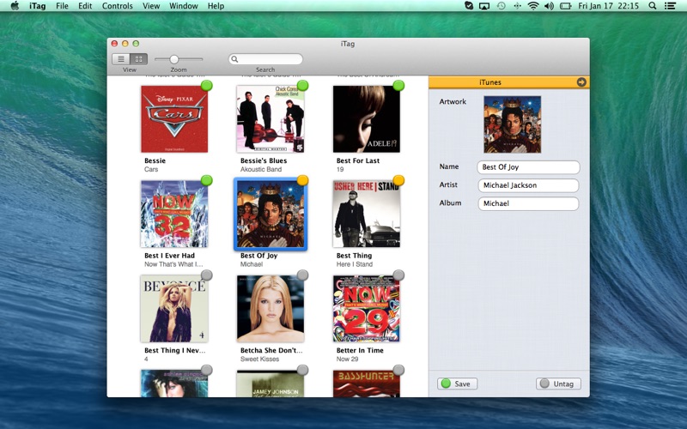Image resolution: width=687 pixels, height=429 pixels.
Task: Click the Zoom slider knob
Action: [x=173, y=59]
